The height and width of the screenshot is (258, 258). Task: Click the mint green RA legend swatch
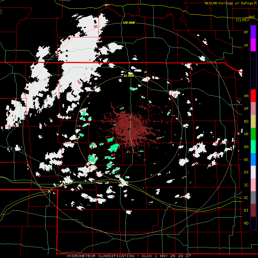[x=253, y=146]
